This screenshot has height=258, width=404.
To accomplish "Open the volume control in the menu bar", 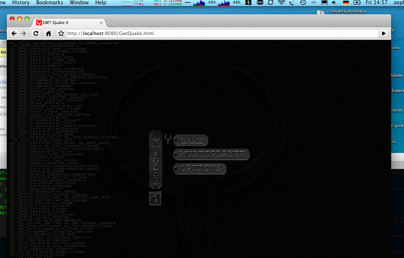I will [x=335, y=3].
